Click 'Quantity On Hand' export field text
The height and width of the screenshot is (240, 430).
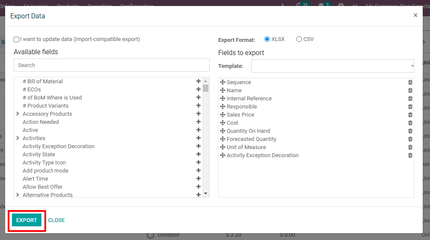pos(249,131)
